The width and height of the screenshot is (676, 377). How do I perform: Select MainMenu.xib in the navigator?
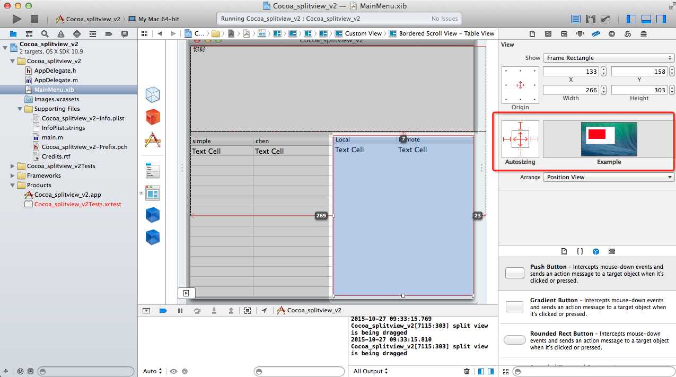point(69,90)
